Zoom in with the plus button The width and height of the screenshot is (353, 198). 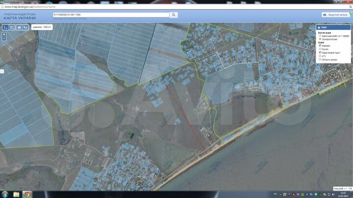[x=4, y=34]
